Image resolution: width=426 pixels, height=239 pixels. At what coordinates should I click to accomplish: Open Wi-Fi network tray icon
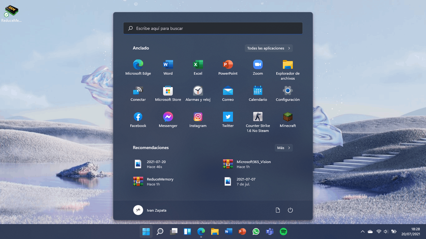379,232
